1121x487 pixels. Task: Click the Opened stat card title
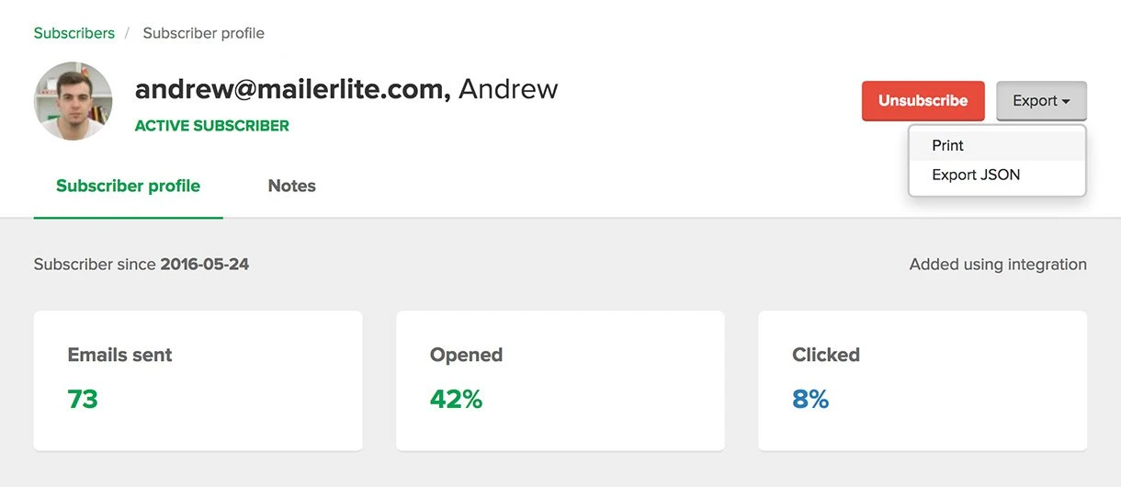(x=466, y=355)
